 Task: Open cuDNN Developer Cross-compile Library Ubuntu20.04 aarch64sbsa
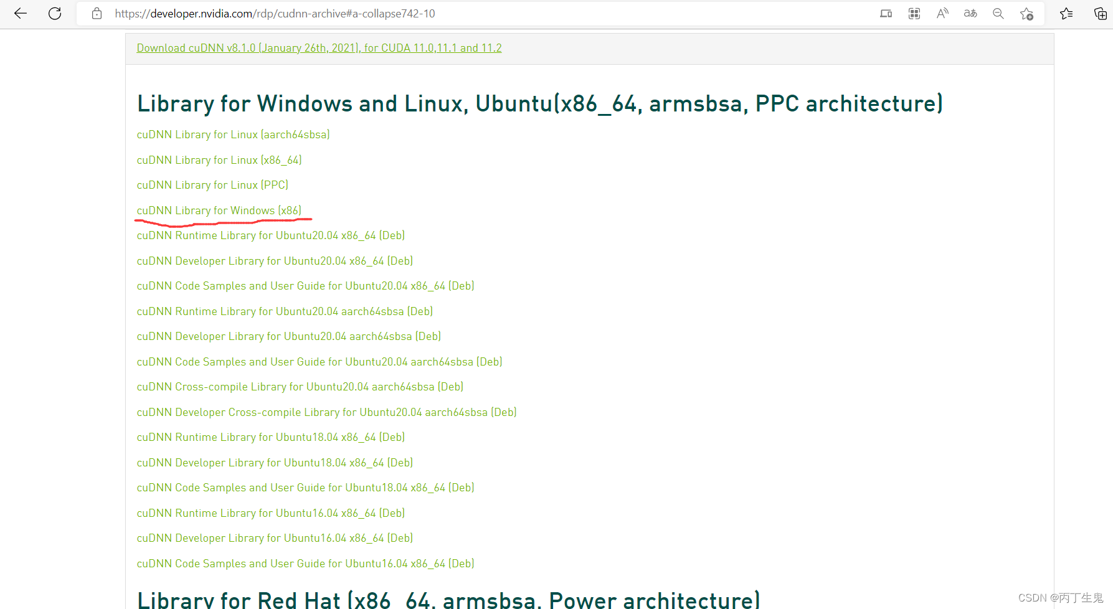(x=326, y=412)
